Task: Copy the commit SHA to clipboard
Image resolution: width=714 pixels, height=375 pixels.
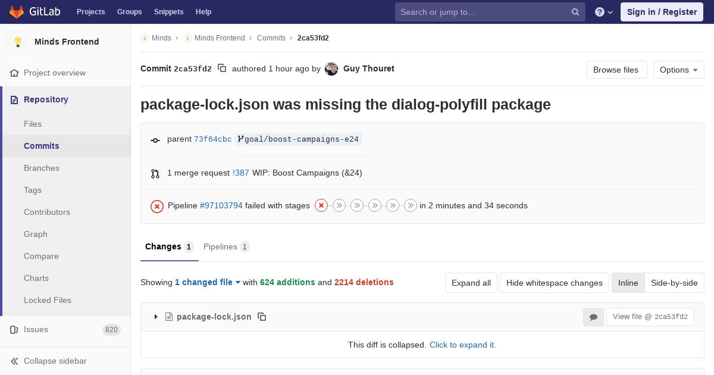Action: pos(222,68)
